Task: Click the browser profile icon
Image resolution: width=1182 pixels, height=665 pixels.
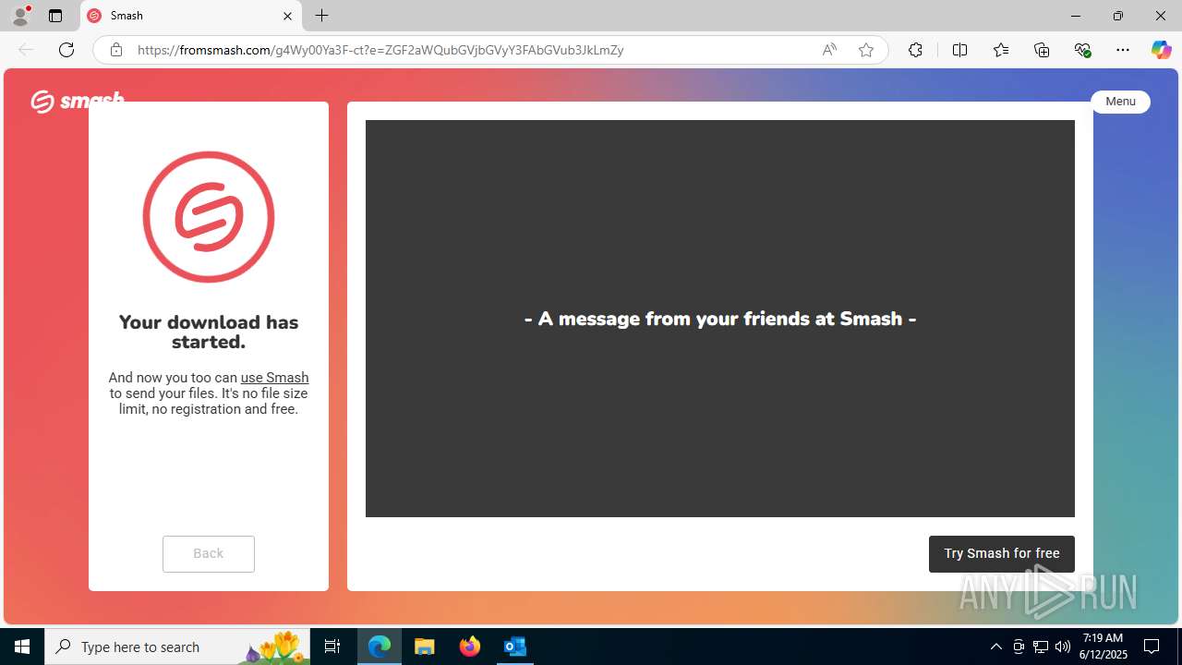Action: click(20, 16)
